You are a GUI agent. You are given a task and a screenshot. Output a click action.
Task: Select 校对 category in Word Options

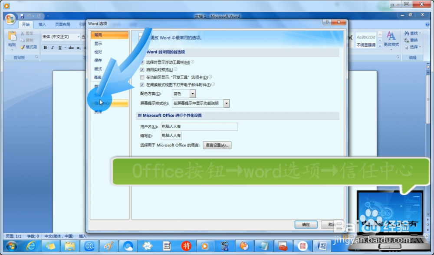tap(110, 52)
